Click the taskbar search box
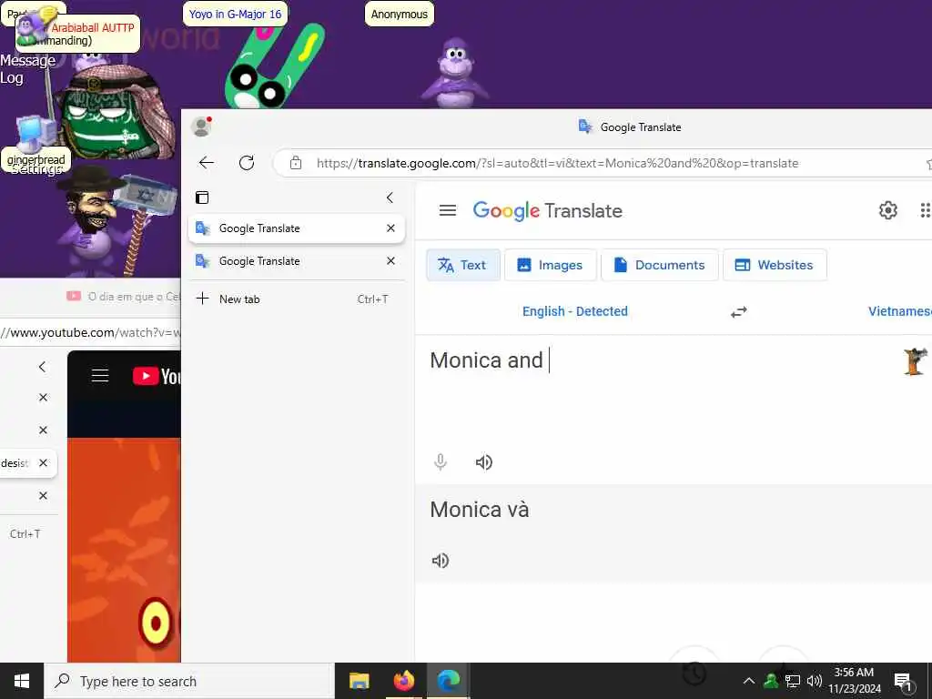Screen dimensions: 932x699 [x=189, y=681]
